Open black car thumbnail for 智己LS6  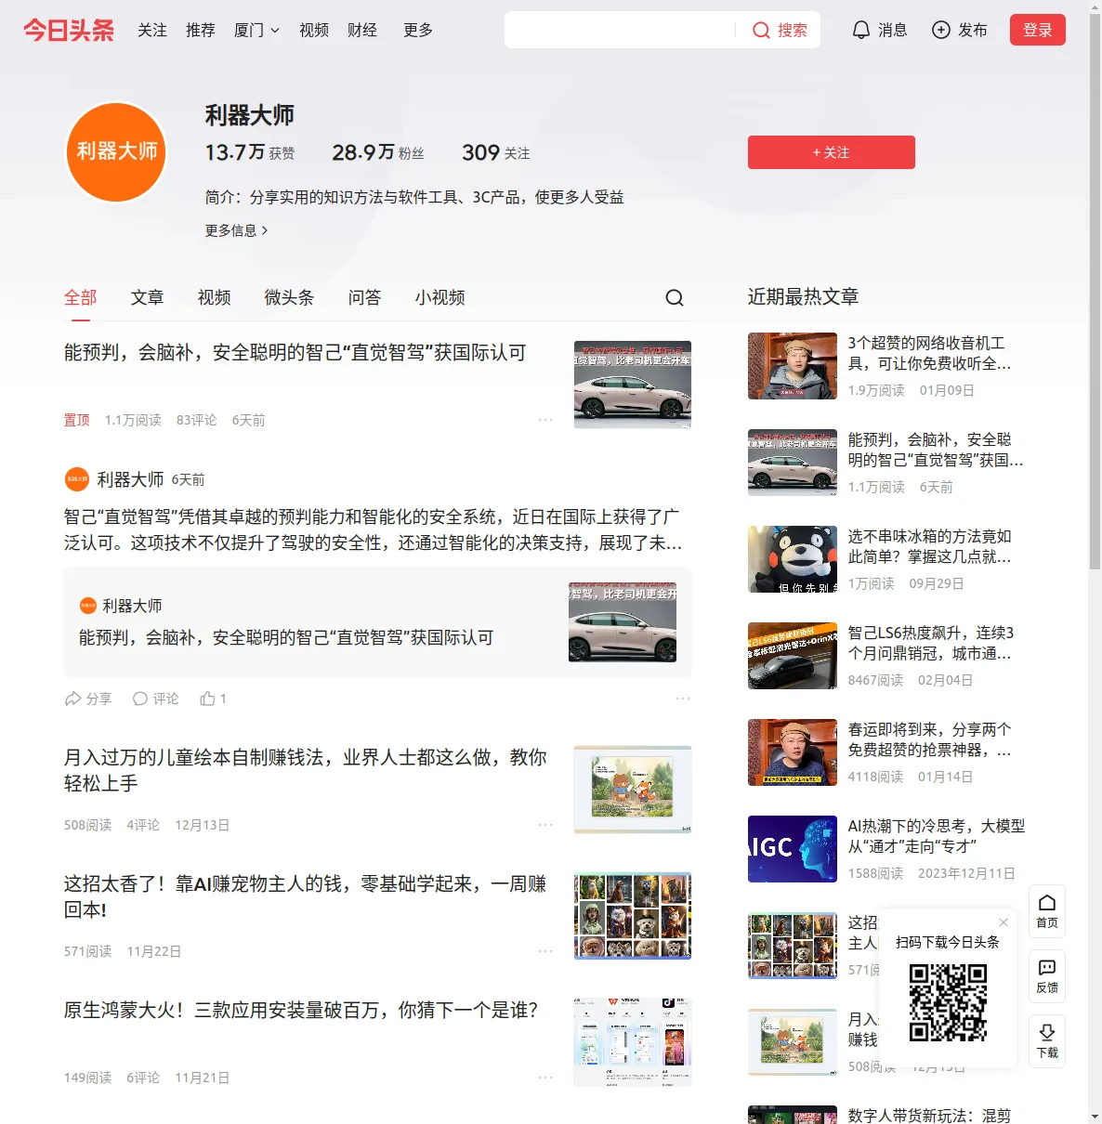(x=793, y=656)
